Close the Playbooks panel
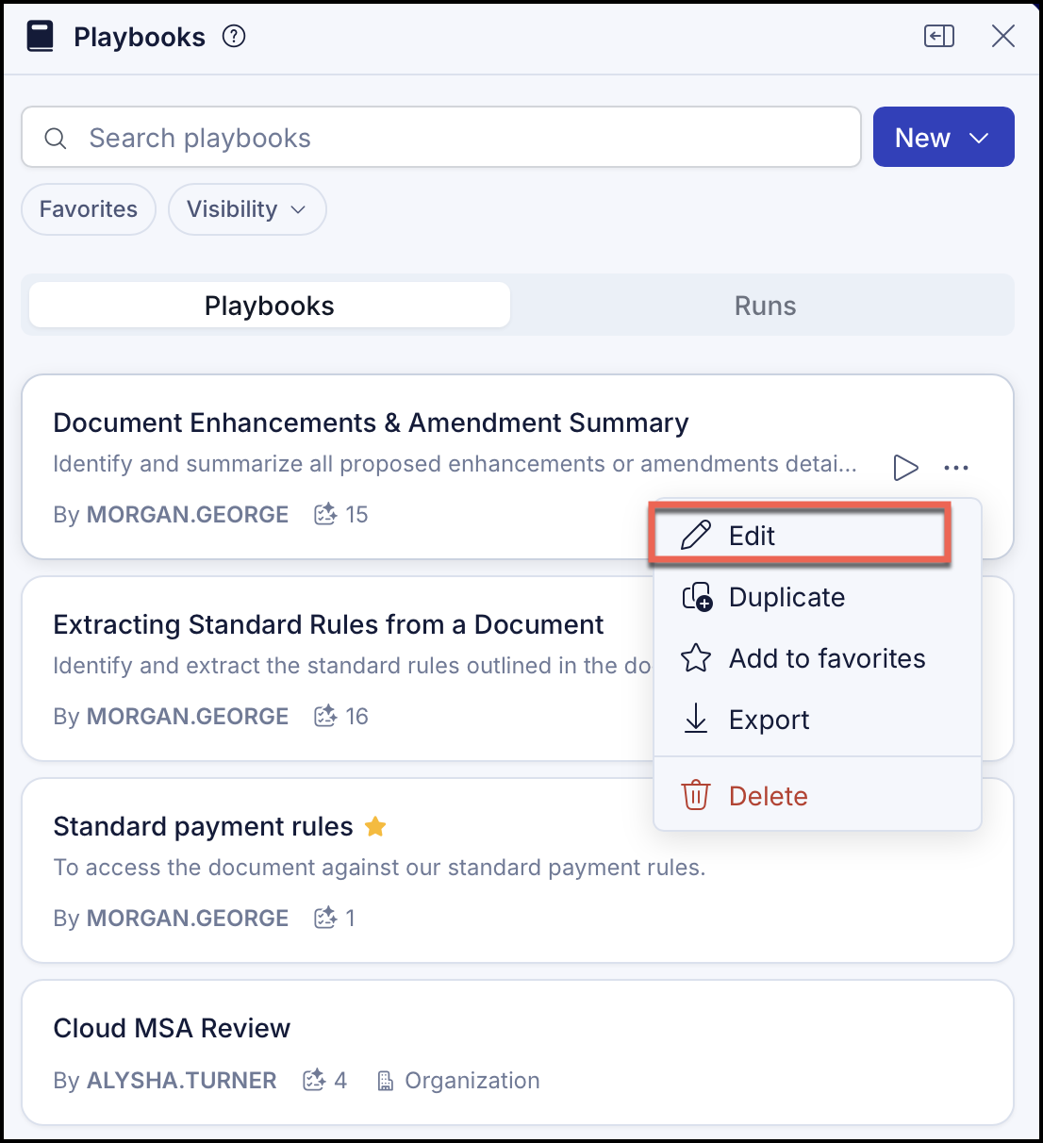This screenshot has width=1043, height=1143. coord(1003,36)
